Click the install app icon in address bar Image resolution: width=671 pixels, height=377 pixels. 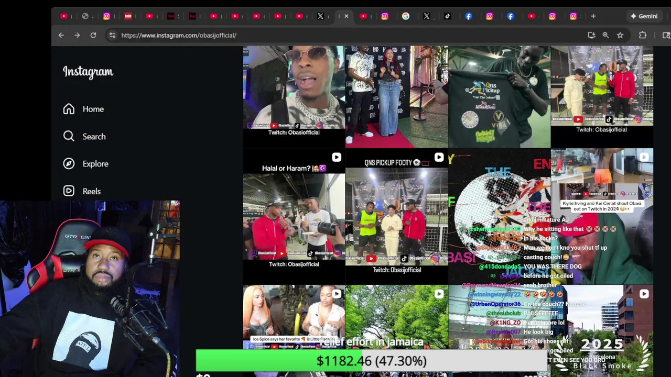point(591,35)
